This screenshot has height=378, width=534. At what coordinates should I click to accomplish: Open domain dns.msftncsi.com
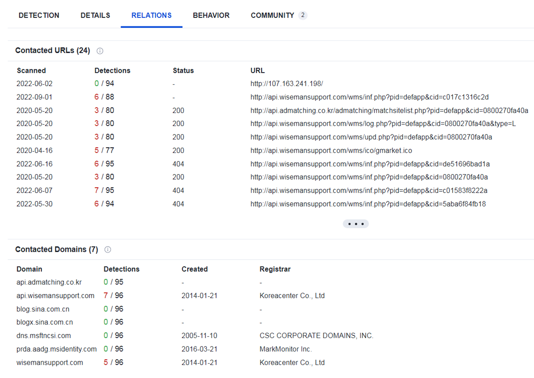pyautogui.click(x=43, y=336)
